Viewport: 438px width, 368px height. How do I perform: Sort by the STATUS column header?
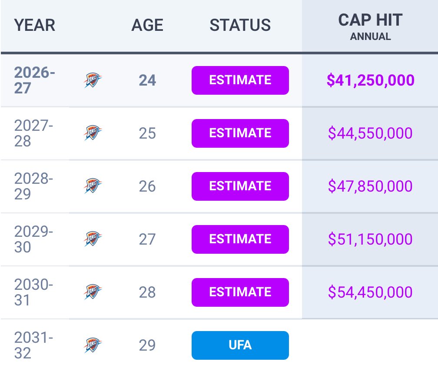(240, 25)
